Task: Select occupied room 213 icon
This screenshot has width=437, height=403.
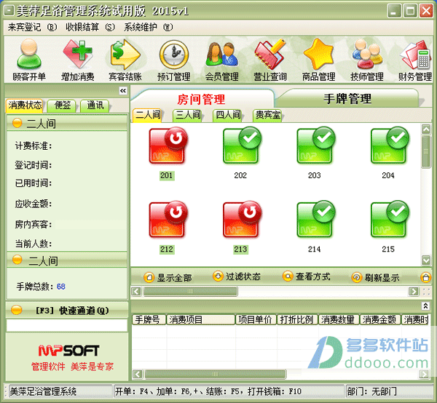Action: pyautogui.click(x=242, y=219)
